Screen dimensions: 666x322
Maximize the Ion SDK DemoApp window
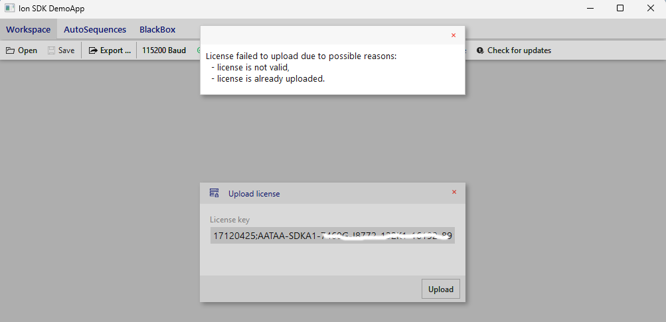(620, 8)
